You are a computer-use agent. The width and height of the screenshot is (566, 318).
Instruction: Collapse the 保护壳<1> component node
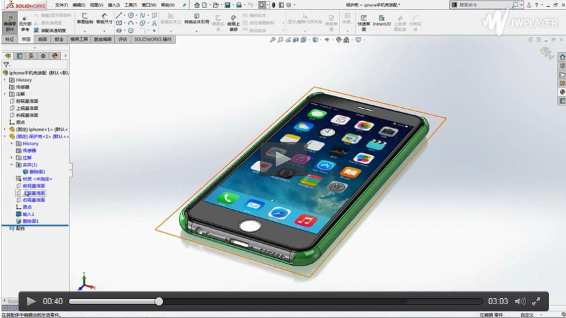pos(5,136)
